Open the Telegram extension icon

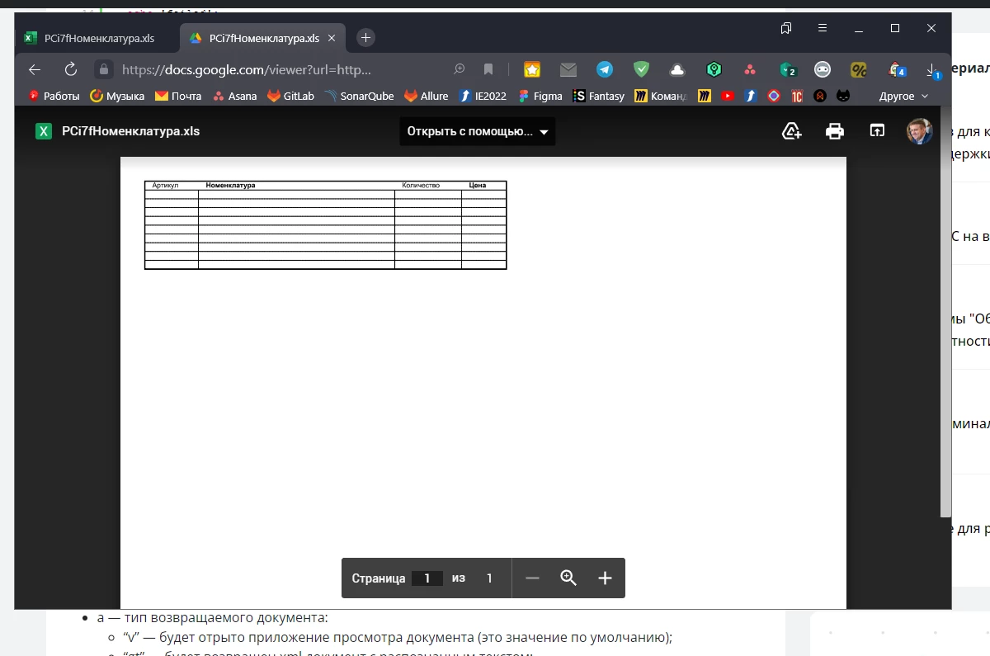point(605,70)
